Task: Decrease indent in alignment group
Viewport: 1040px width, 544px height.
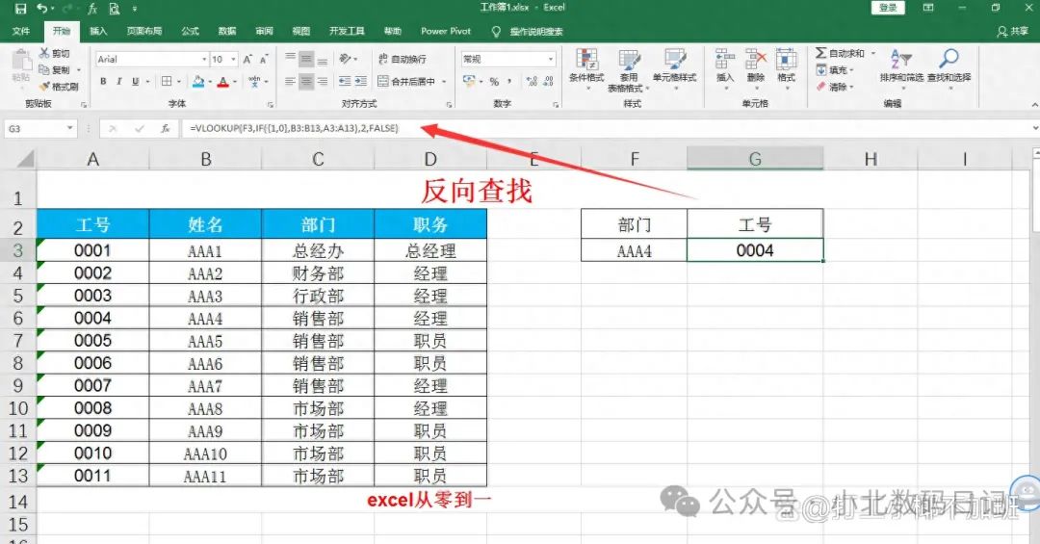Action: click(344, 81)
